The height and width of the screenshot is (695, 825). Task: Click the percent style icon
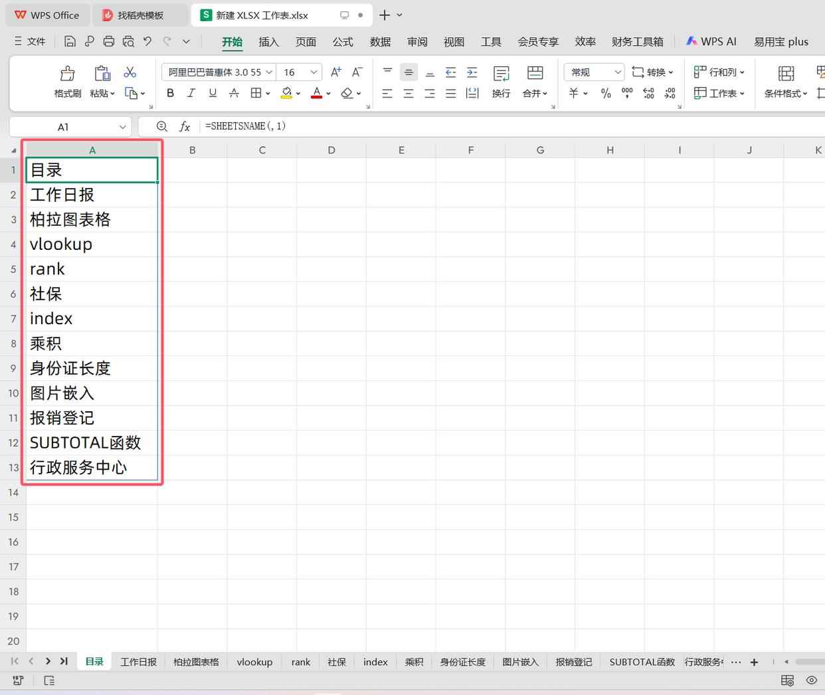coord(606,94)
